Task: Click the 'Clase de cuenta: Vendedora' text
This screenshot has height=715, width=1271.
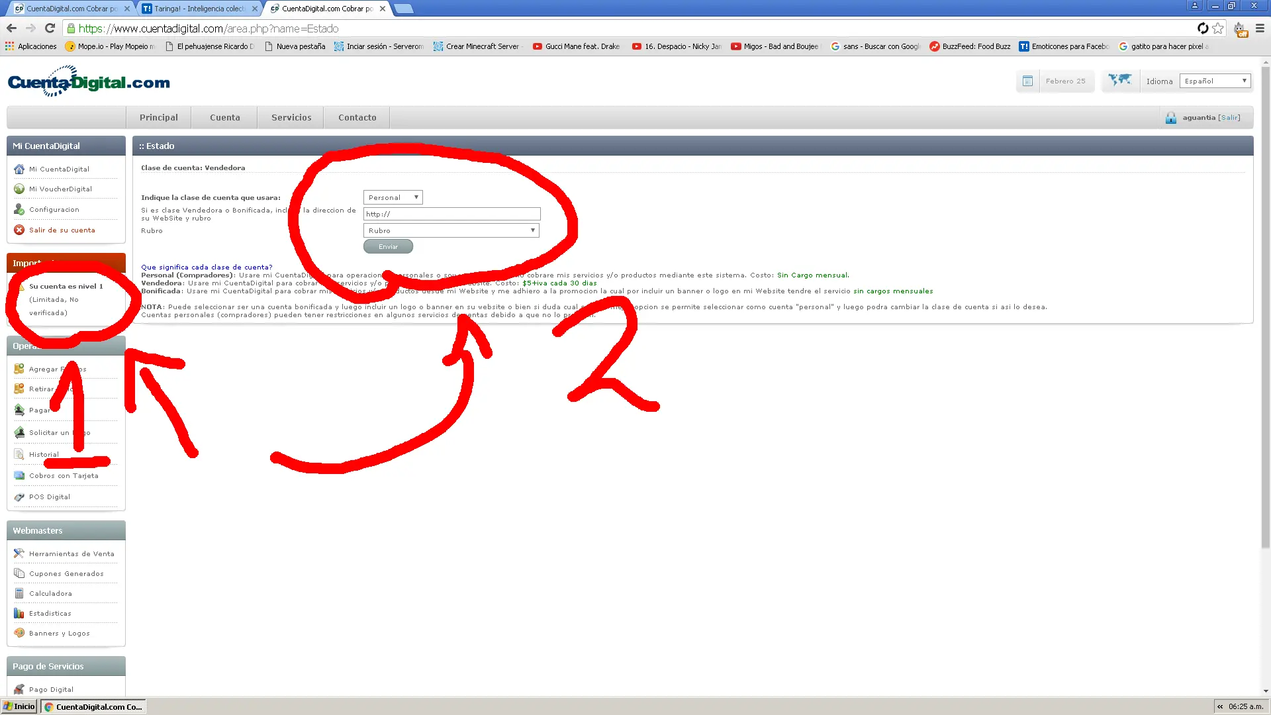Action: coord(193,167)
